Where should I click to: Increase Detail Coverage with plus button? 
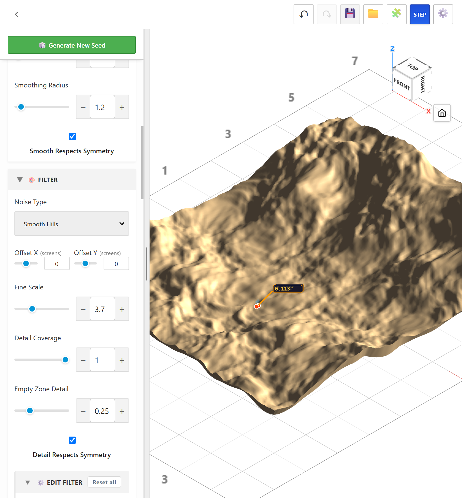122,360
